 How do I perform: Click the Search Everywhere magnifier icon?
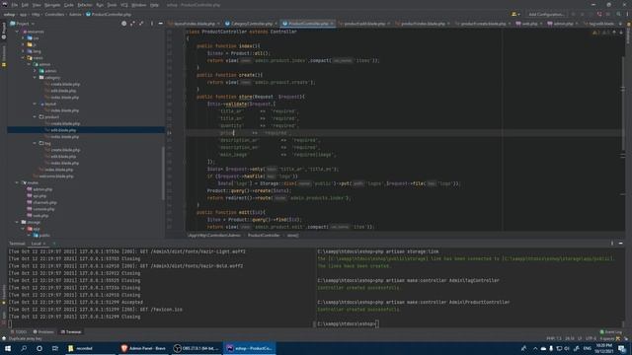point(619,14)
